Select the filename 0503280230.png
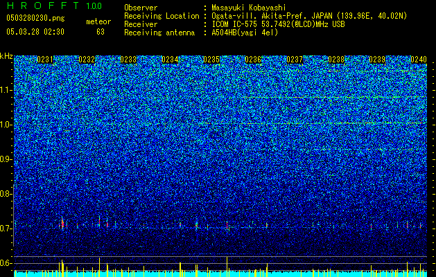Screen dimensions: 436x277 click(x=35, y=18)
